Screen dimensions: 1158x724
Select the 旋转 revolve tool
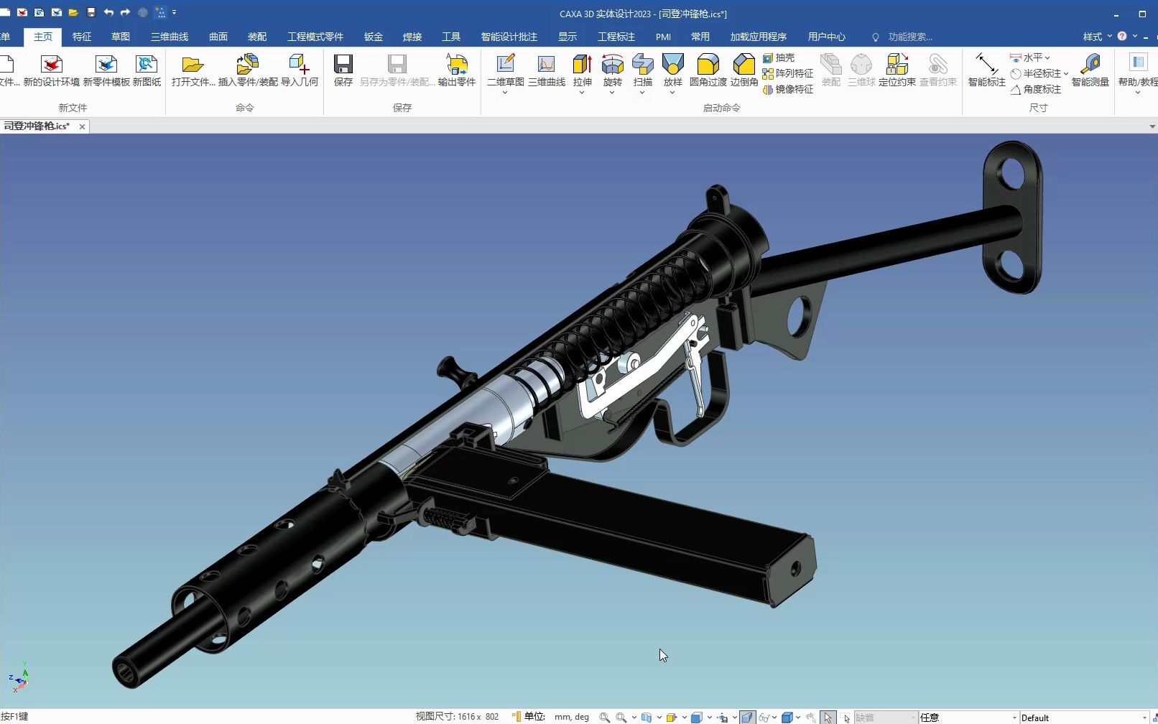click(x=613, y=65)
